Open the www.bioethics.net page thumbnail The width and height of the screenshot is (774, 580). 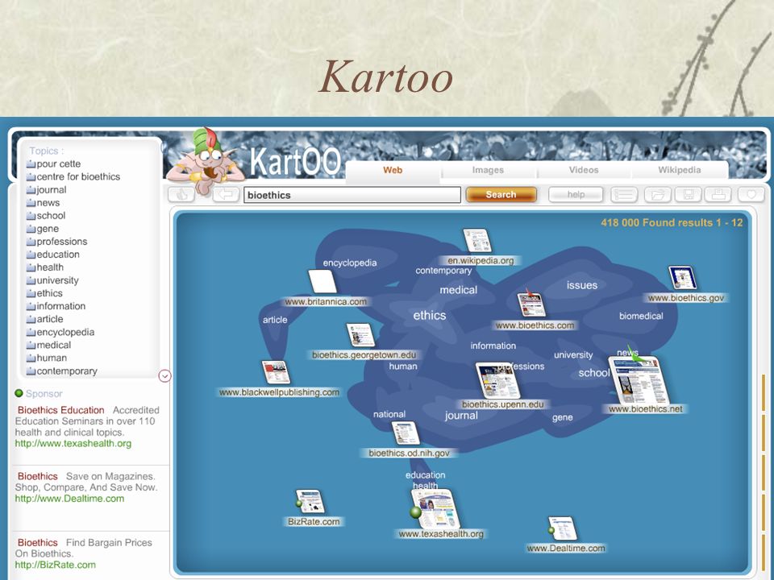tap(639, 380)
